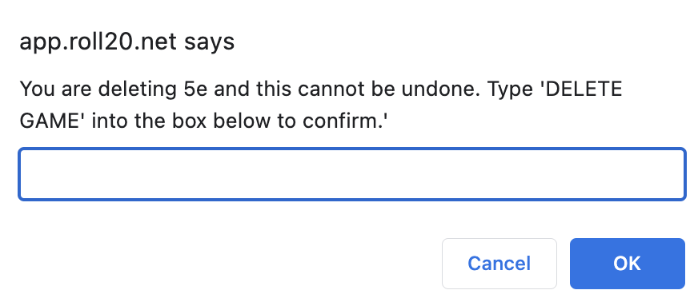Viewport: 698px width, 302px height.
Task: Click the Cancel button
Action: point(499,264)
